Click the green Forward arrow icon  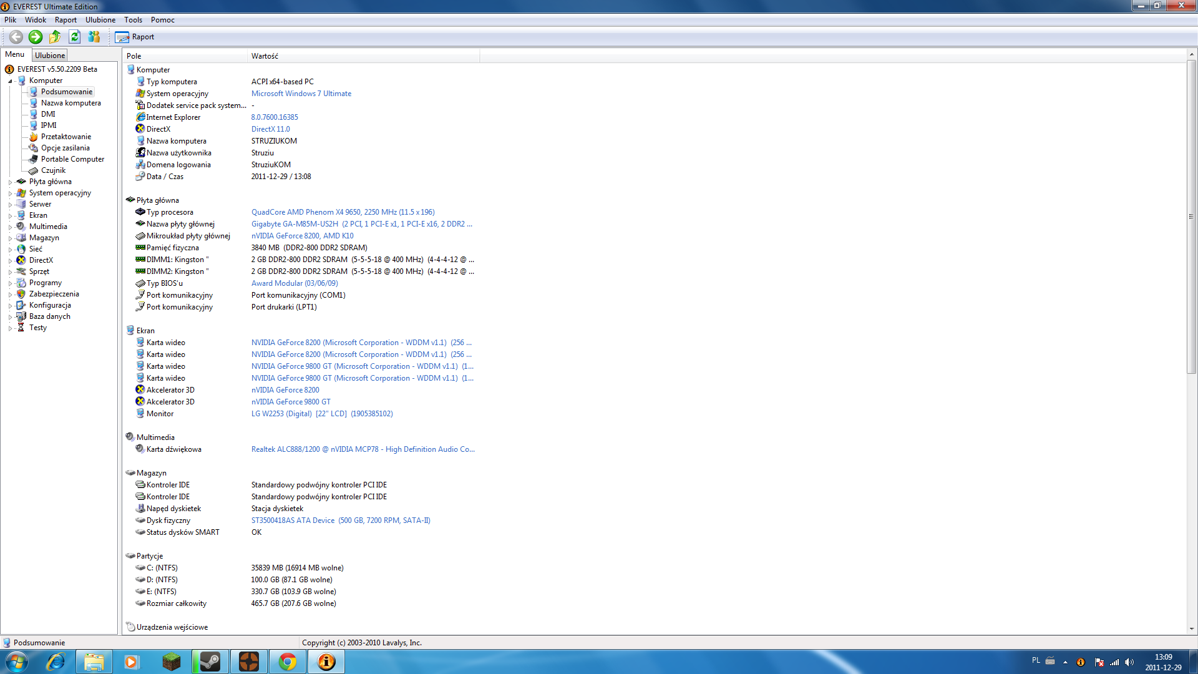tap(36, 37)
